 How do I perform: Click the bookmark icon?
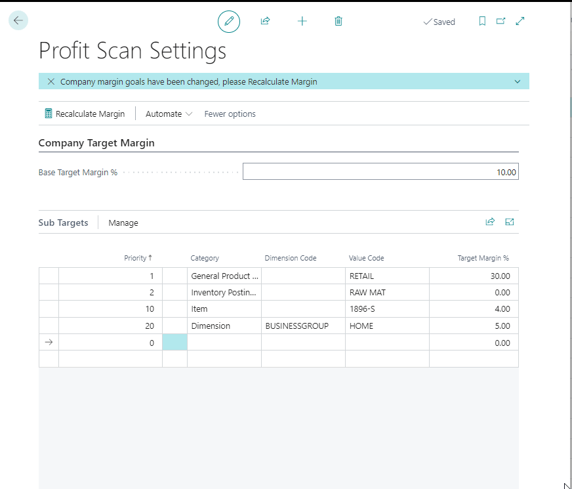click(x=482, y=21)
